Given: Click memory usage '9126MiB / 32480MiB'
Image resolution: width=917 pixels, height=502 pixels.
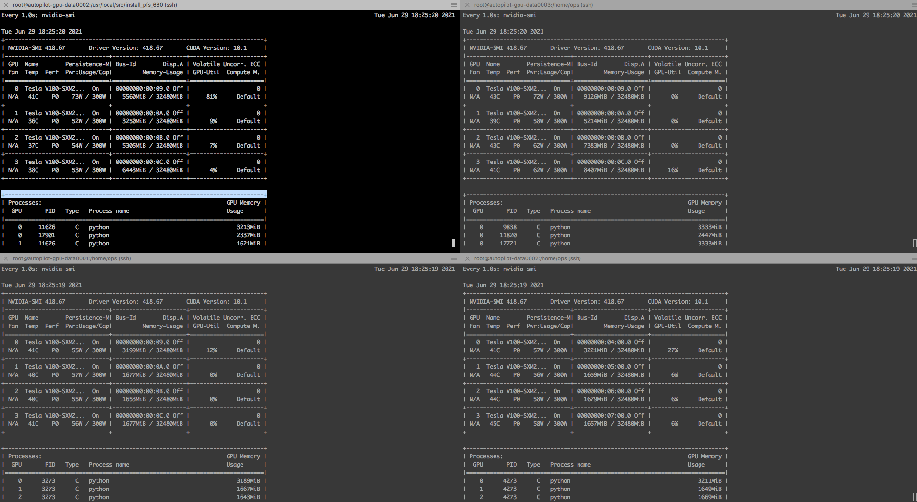Looking at the screenshot, I should click(614, 97).
